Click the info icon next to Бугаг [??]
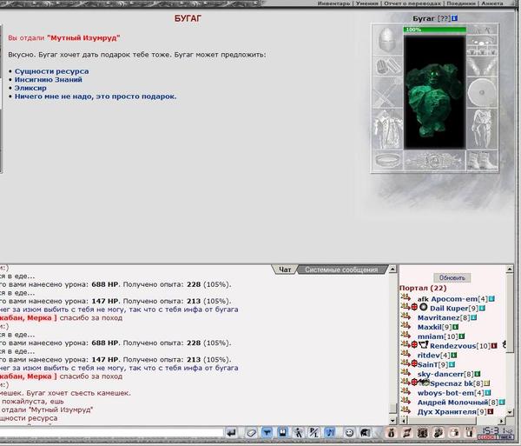Viewport: 521px width, 446px height. [454, 18]
